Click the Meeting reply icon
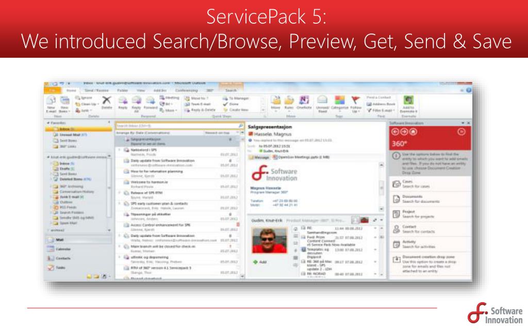528x330 pixels. pyautogui.click(x=162, y=97)
